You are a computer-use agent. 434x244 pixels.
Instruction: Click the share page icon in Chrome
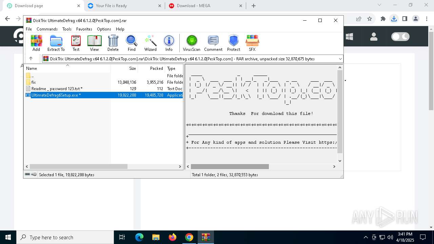point(359,19)
